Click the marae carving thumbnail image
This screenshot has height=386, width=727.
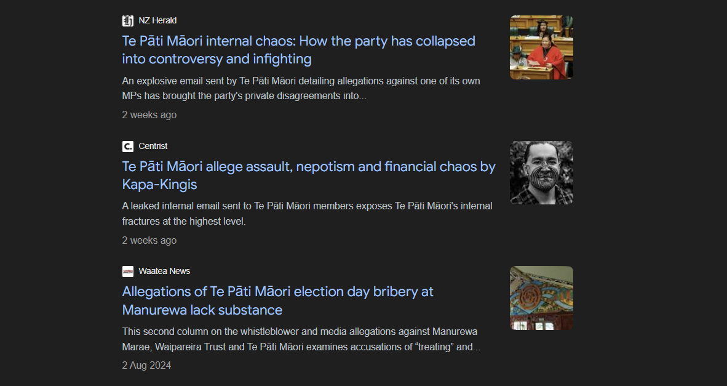click(541, 298)
